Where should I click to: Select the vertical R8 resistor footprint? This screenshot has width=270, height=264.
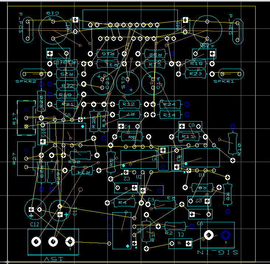pyautogui.click(x=228, y=194)
